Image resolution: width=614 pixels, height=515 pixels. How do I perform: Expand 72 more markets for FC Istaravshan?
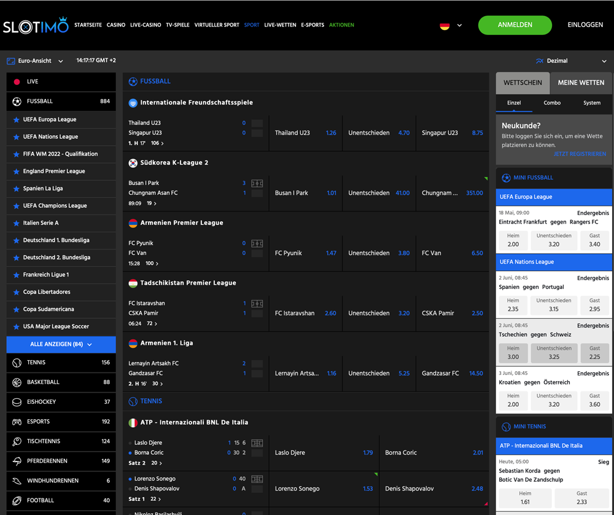152,324
